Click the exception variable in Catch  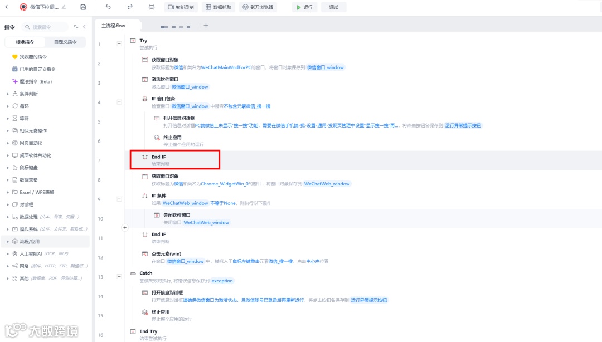pos(222,281)
